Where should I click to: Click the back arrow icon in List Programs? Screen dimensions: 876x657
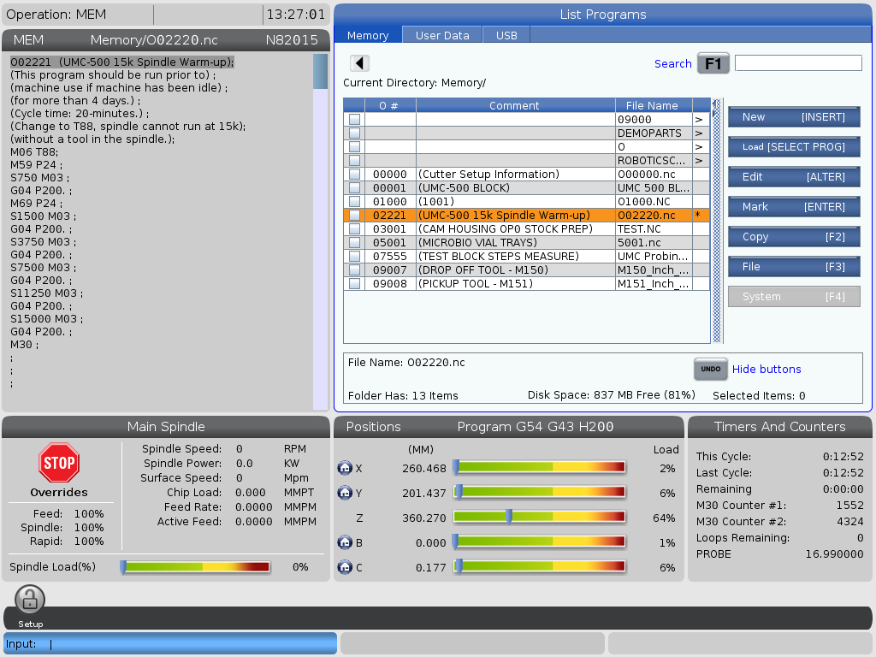pyautogui.click(x=360, y=63)
